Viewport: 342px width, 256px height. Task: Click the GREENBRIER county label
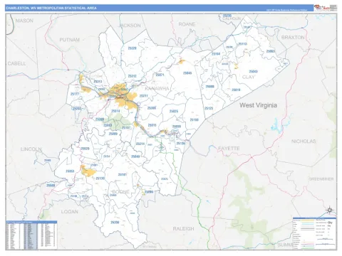point(321,179)
